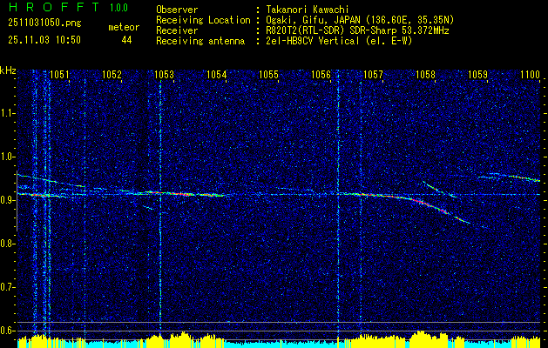Click the 0.7 kHz axis label
Viewport: 548px width, 348px height.
(8, 288)
